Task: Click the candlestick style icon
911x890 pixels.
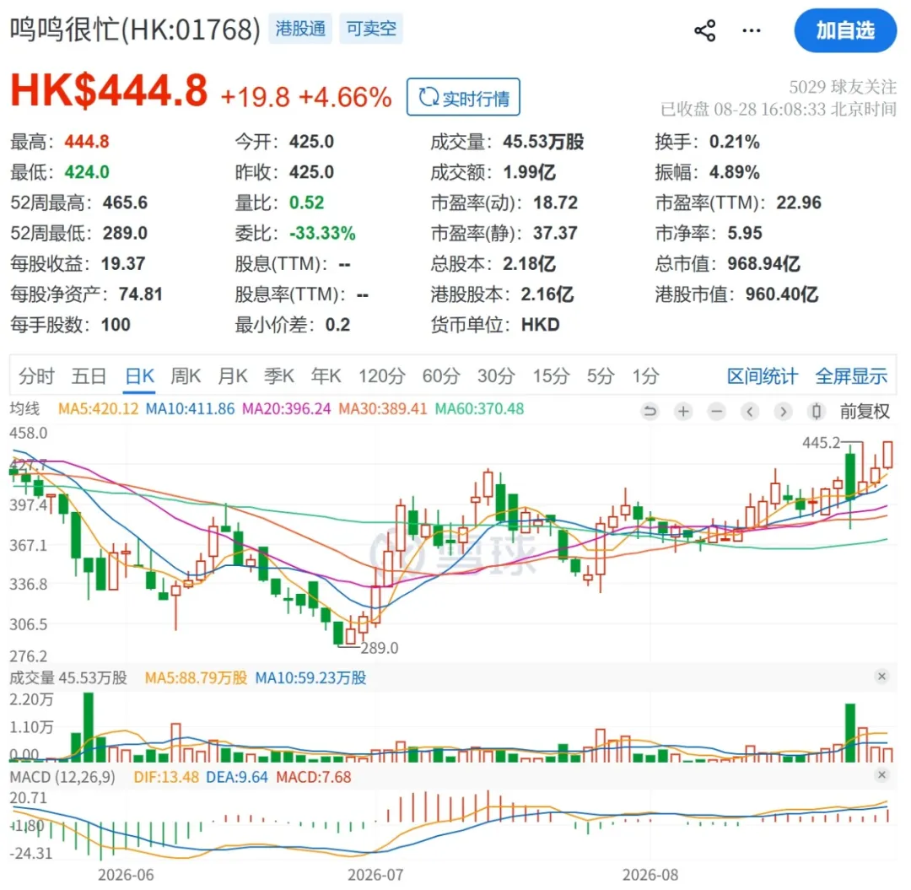Action: point(817,412)
